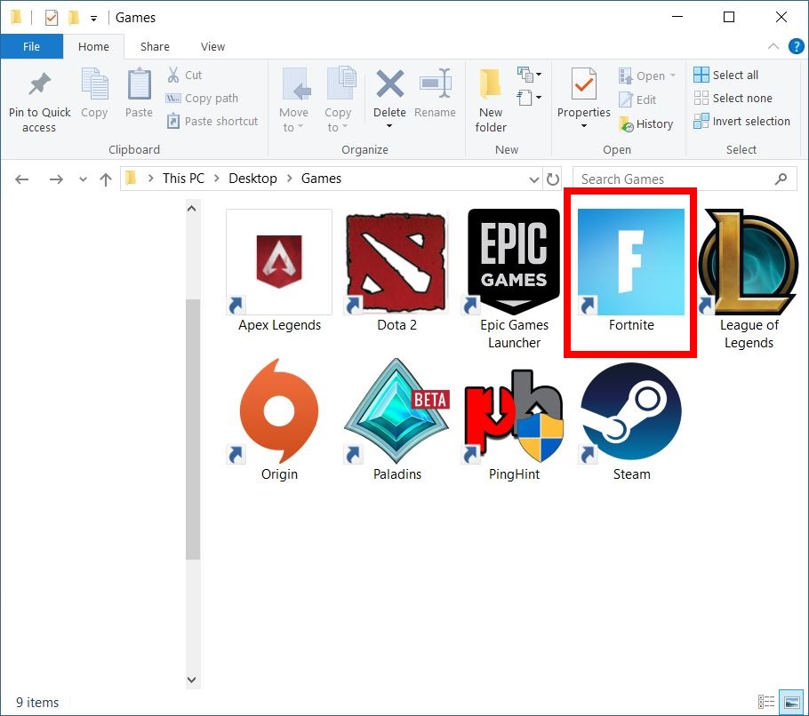Open the Easy access dropdown

(530, 98)
